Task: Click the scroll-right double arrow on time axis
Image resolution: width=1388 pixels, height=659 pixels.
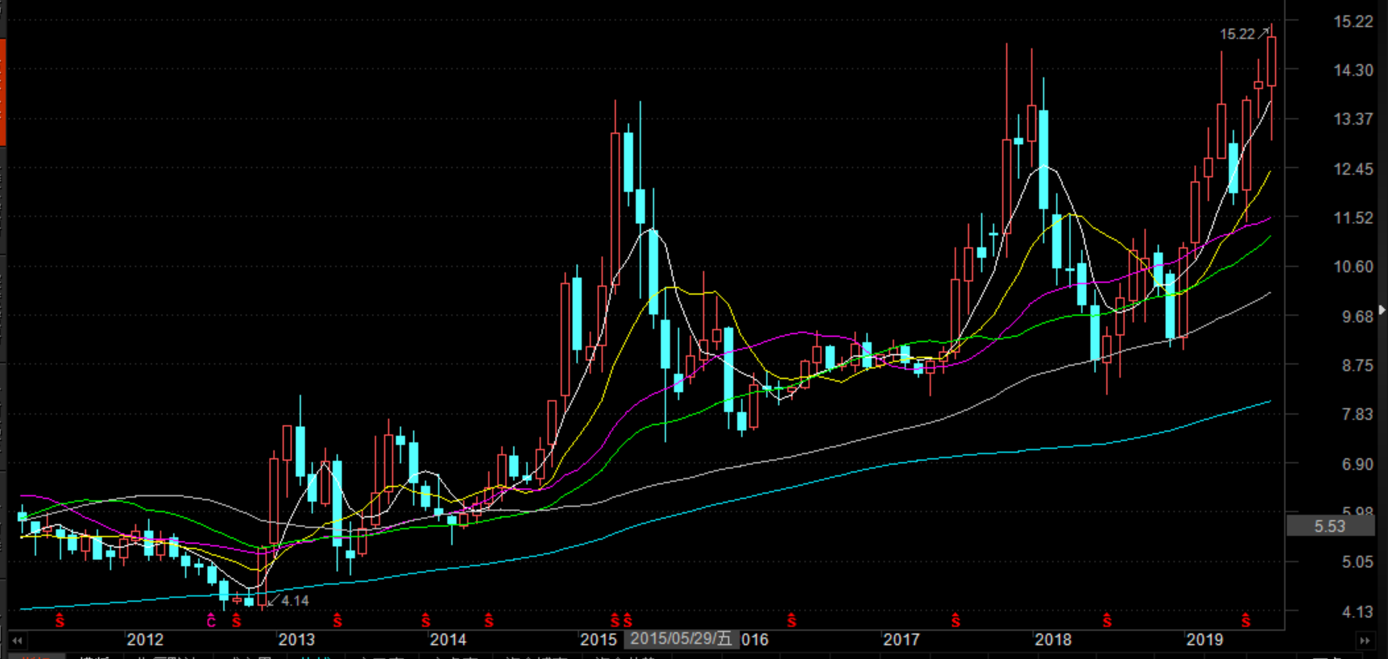Action: [x=1365, y=641]
